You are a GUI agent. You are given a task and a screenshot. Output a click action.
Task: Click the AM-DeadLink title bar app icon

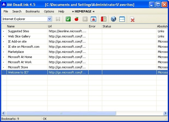4,5
